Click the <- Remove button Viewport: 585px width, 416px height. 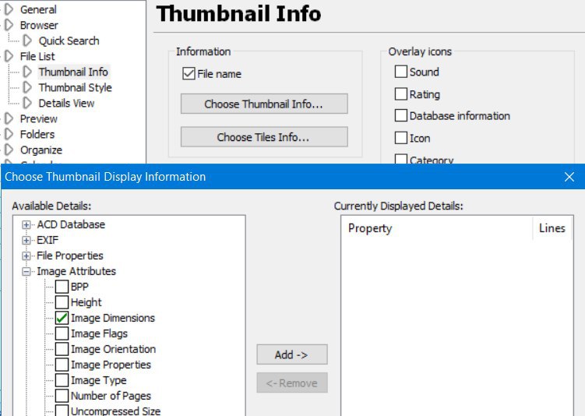[292, 383]
